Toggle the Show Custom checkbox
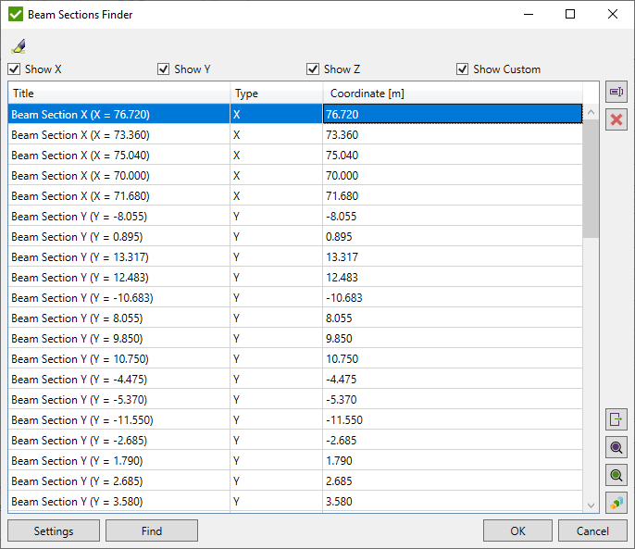 pyautogui.click(x=463, y=69)
